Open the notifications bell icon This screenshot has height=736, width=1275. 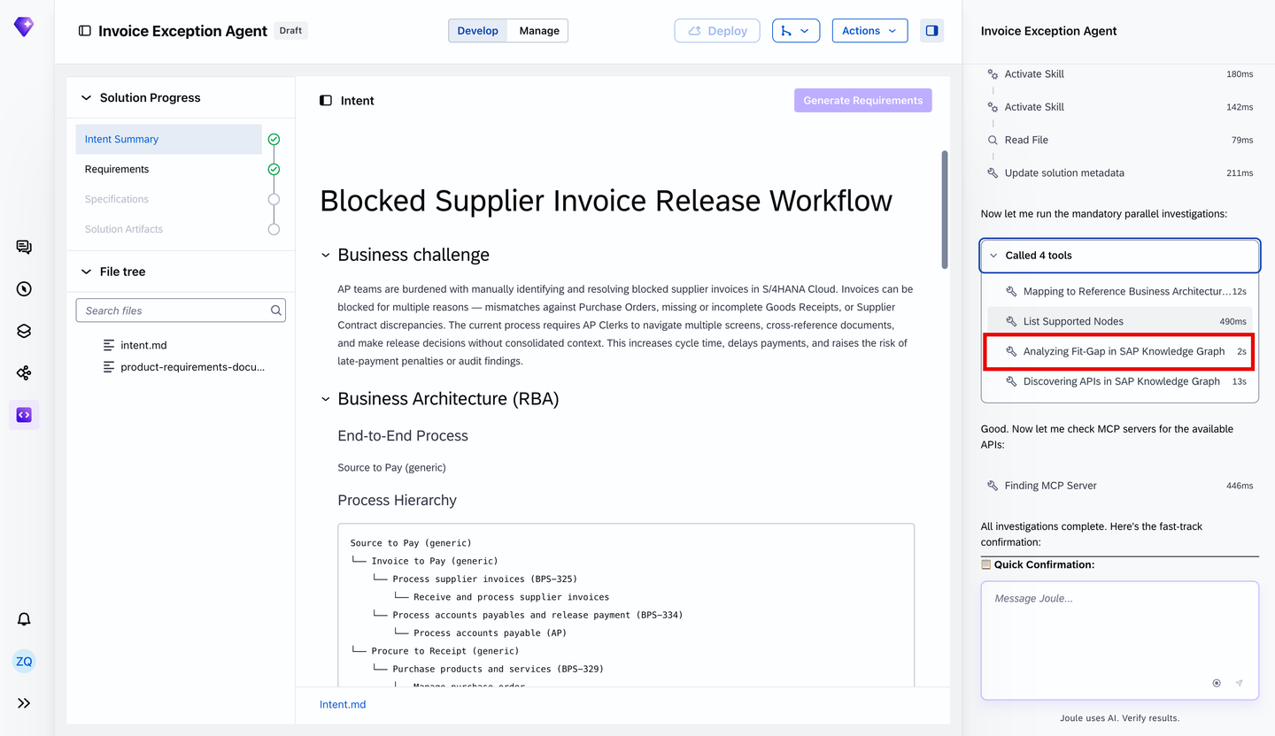tap(24, 619)
